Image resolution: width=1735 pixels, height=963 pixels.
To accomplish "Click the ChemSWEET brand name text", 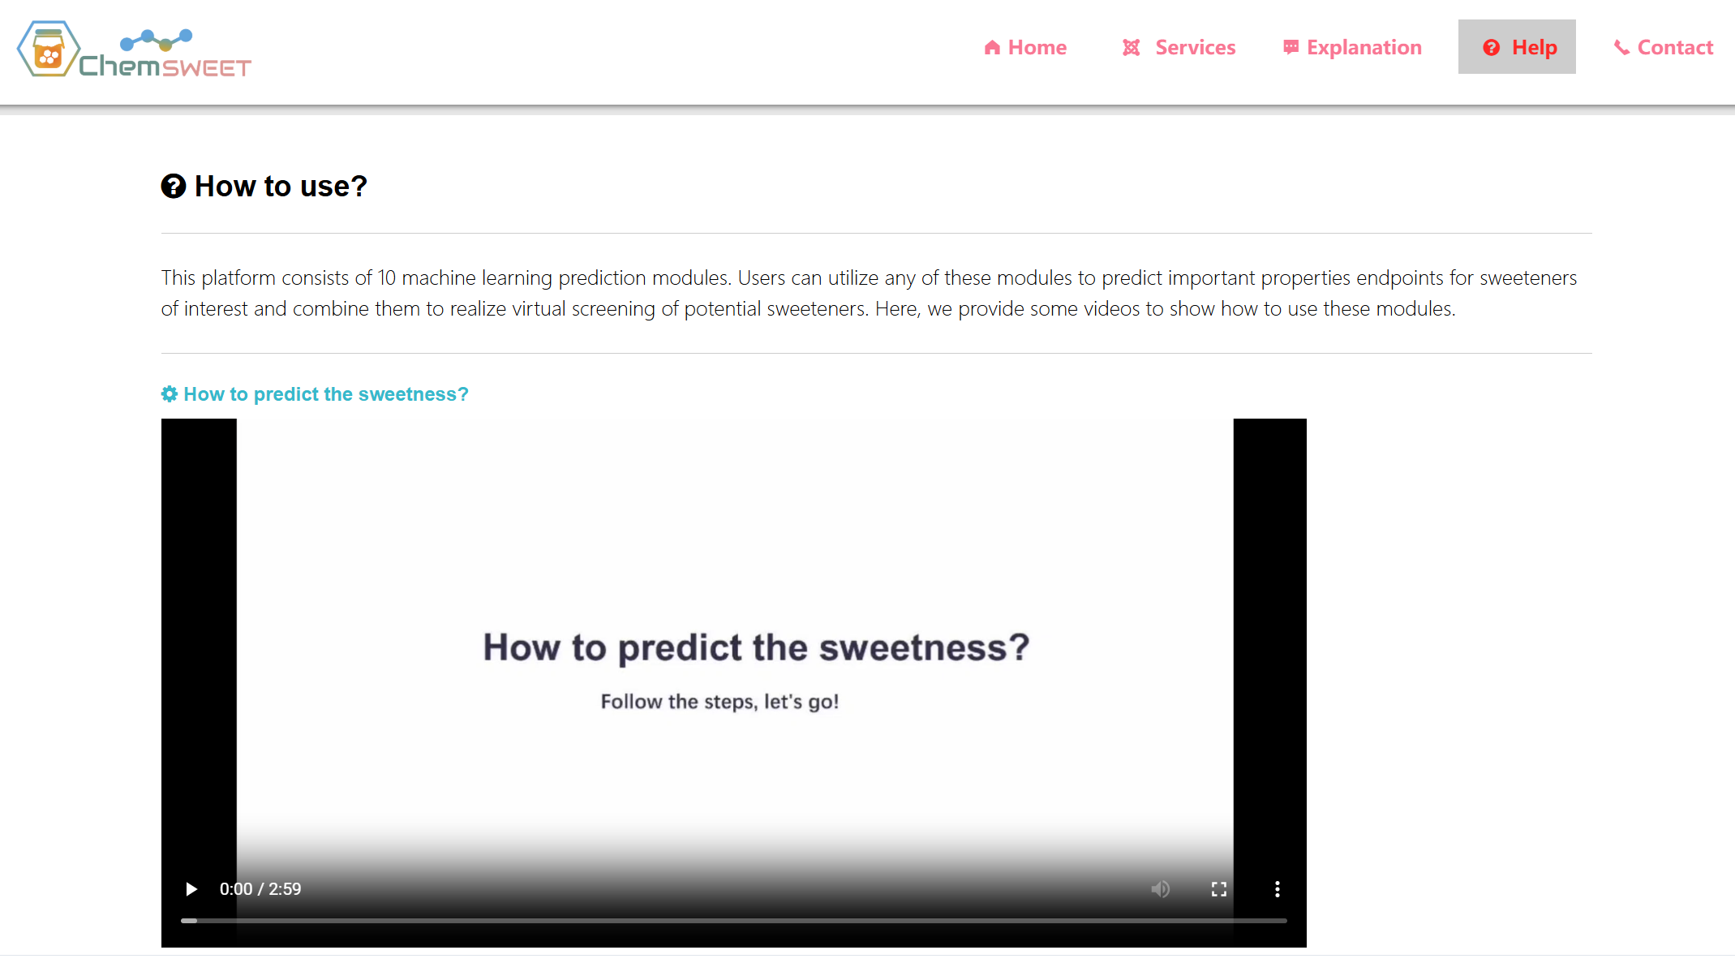I will coord(165,66).
